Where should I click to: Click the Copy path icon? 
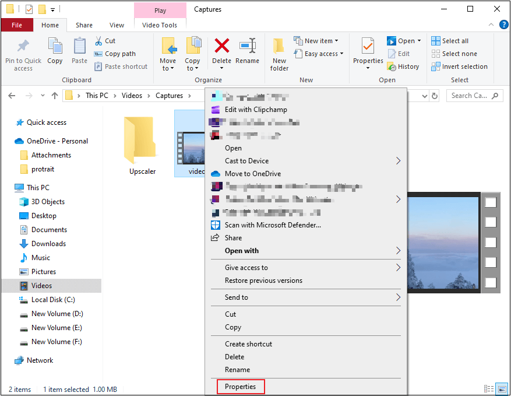97,53
